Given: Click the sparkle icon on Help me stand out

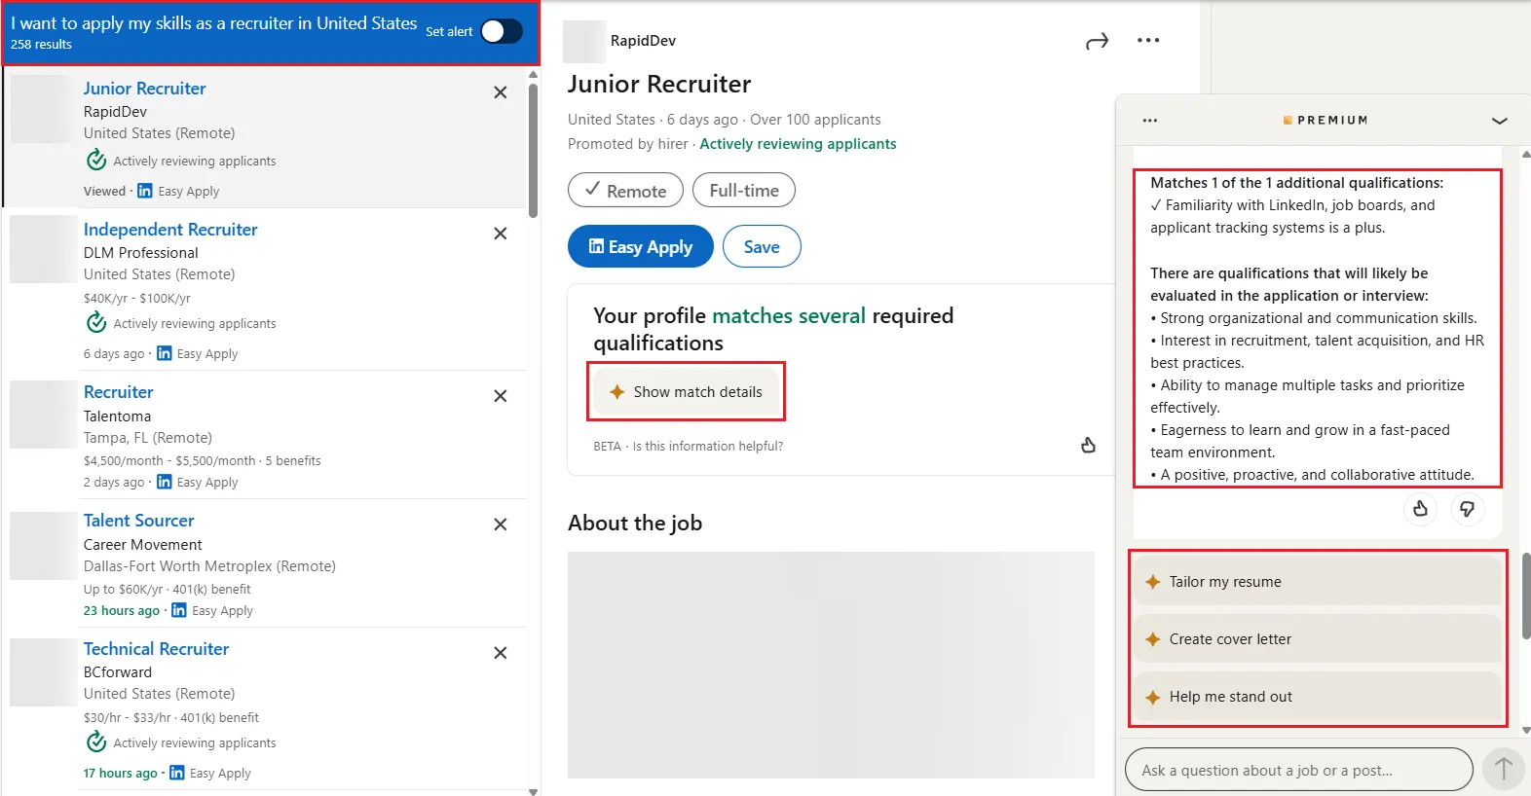Looking at the screenshot, I should point(1153,697).
